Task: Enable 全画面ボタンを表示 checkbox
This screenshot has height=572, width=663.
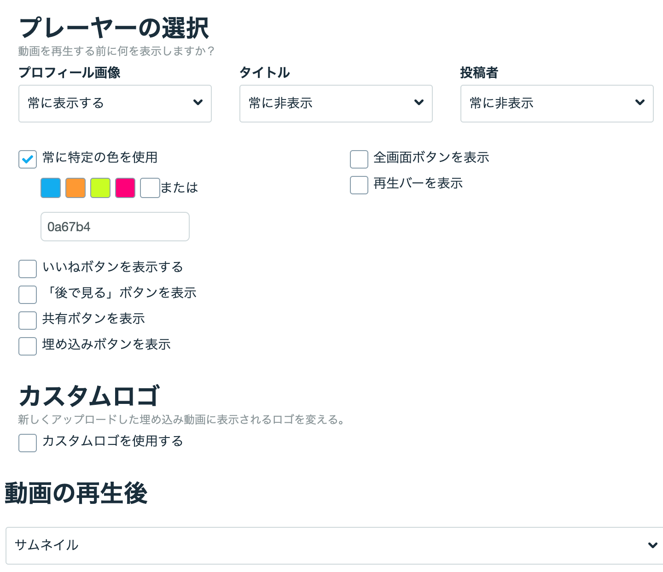Action: coord(359,159)
